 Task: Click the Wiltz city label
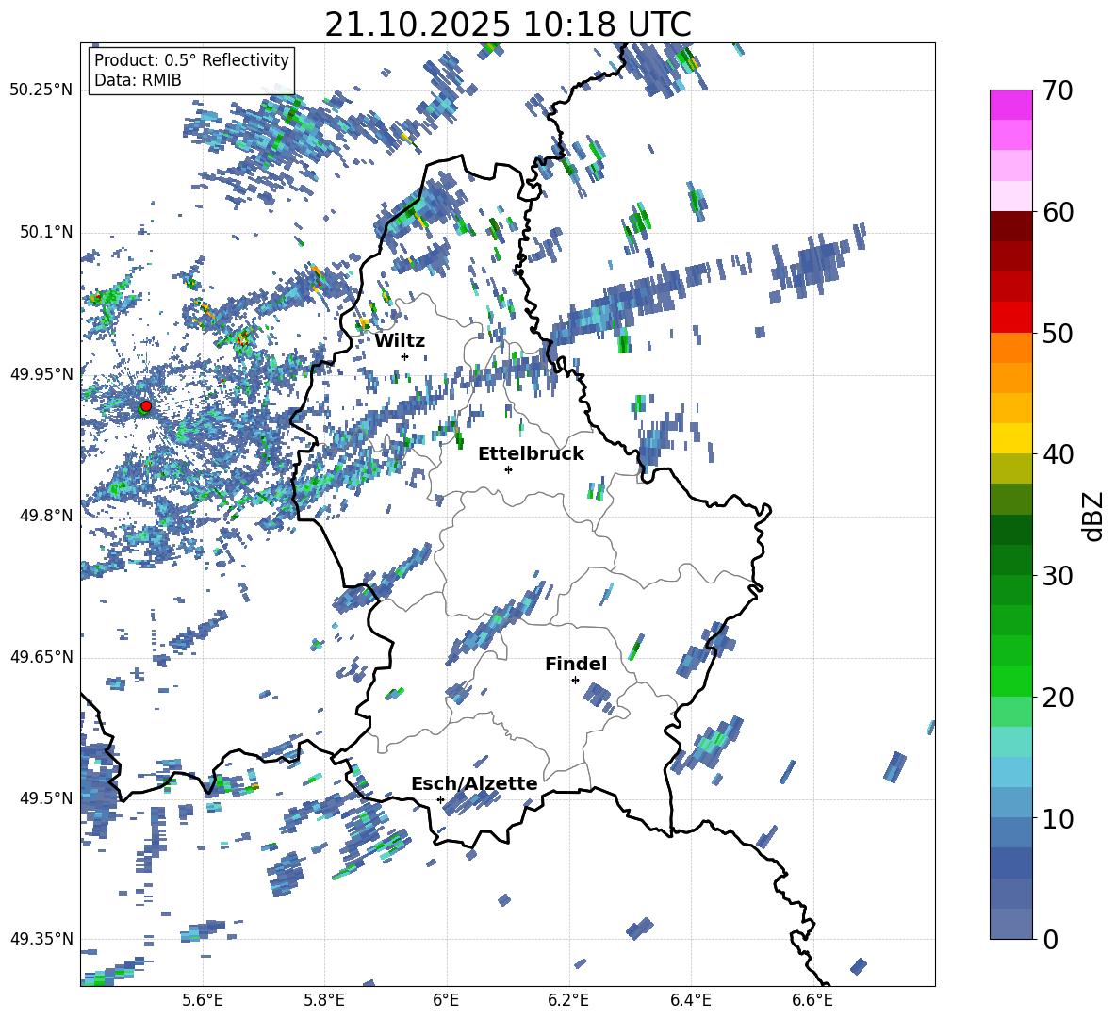(x=400, y=341)
